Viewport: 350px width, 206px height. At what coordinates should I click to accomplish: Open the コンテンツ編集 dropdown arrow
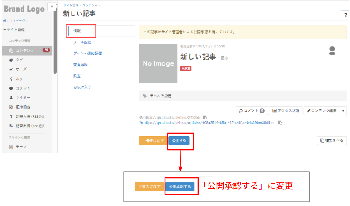click(x=343, y=111)
